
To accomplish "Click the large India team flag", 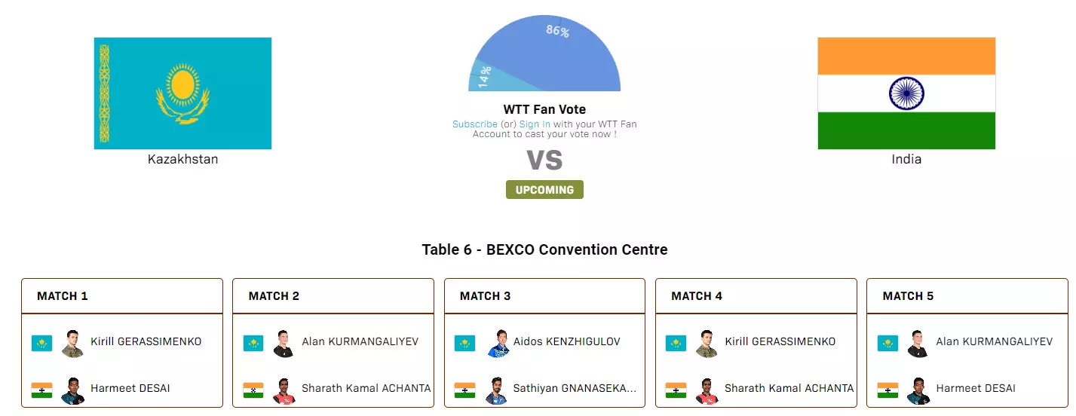I will pyautogui.click(x=906, y=93).
